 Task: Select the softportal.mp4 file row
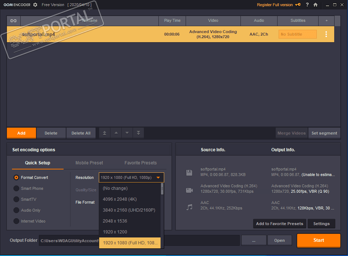click(x=170, y=34)
